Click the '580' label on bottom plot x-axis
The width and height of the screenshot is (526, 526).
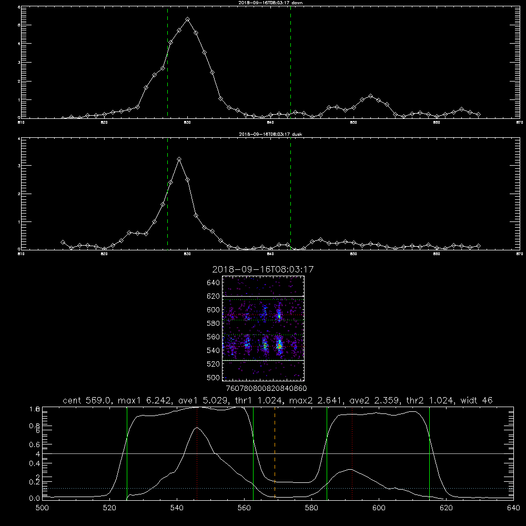[311, 508]
